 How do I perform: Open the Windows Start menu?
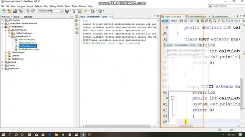pyautogui.click(x=3, y=134)
